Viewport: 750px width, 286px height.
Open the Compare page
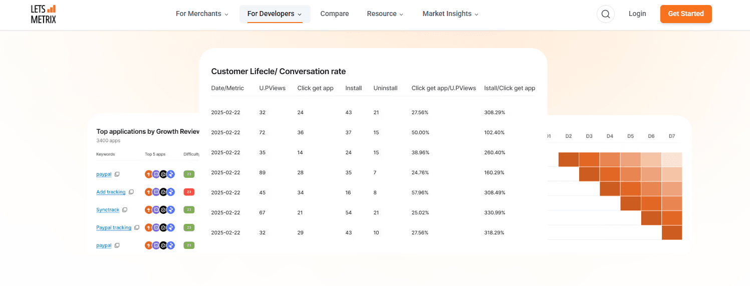click(335, 14)
